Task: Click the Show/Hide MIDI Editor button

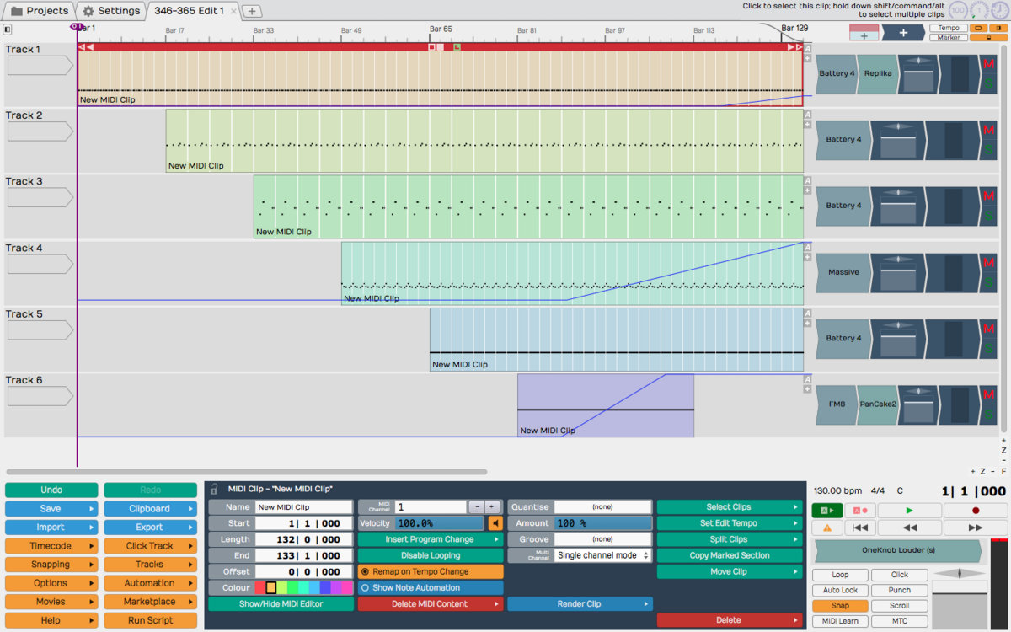Action: (281, 603)
